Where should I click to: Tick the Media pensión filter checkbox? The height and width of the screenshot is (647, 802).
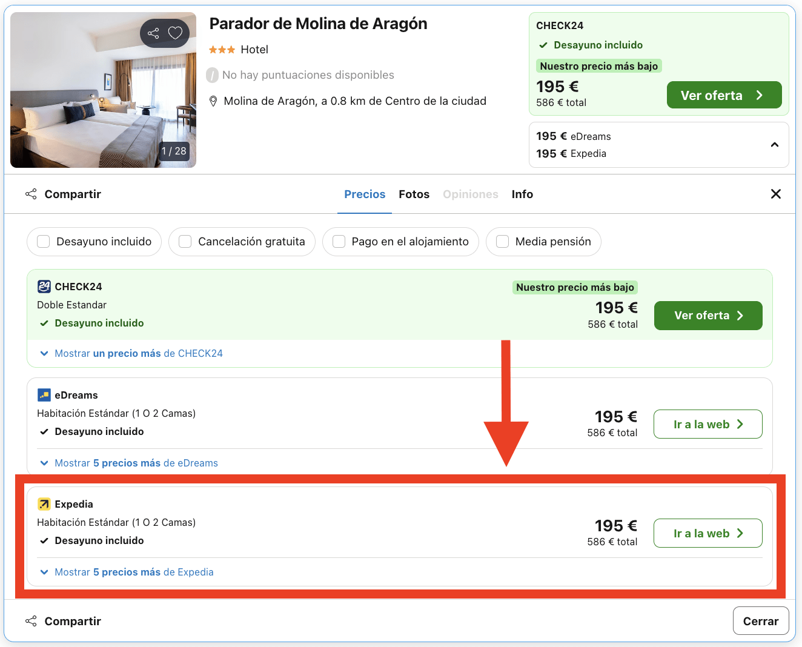pyautogui.click(x=503, y=242)
